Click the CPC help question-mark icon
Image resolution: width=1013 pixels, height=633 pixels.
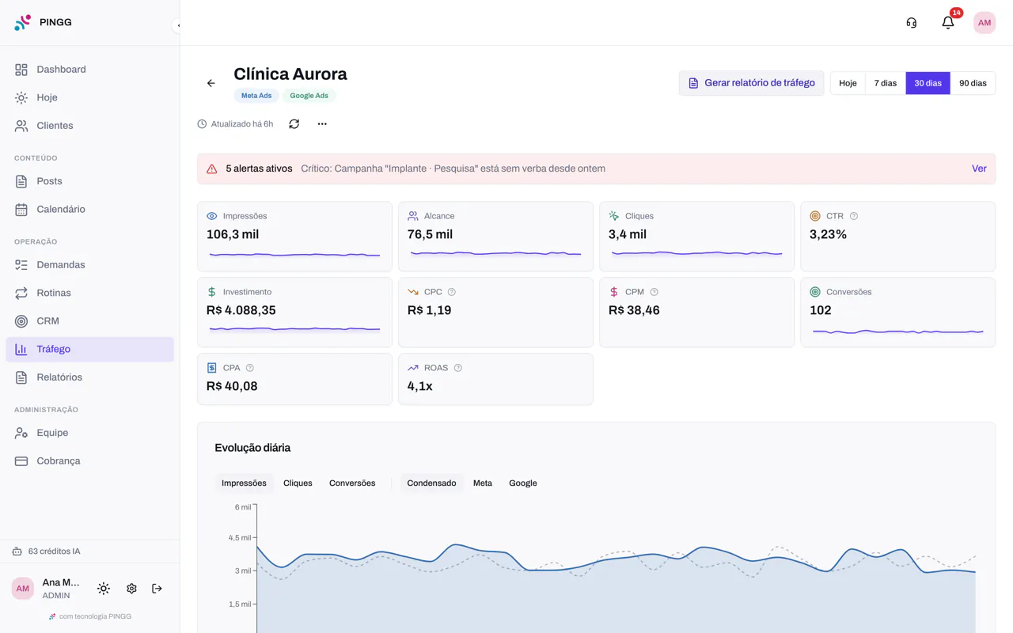pyautogui.click(x=452, y=292)
